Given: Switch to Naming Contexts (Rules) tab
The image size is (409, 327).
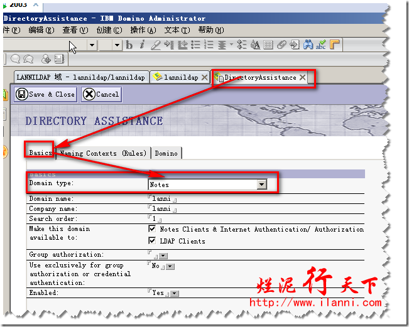Looking at the screenshot, I should (103, 153).
